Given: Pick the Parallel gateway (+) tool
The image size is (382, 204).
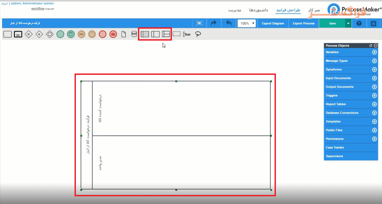Looking at the screenshot, I should 39,34.
